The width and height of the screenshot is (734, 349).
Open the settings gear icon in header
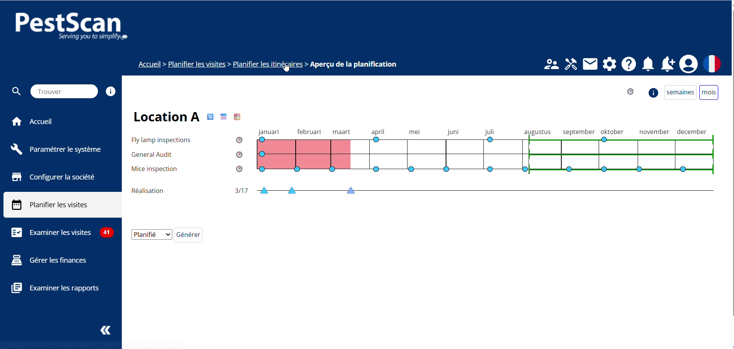[x=609, y=64]
